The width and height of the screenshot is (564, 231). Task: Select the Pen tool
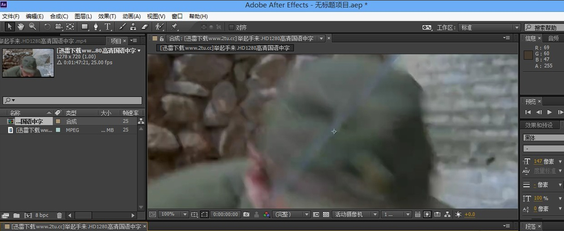pyautogui.click(x=96, y=27)
